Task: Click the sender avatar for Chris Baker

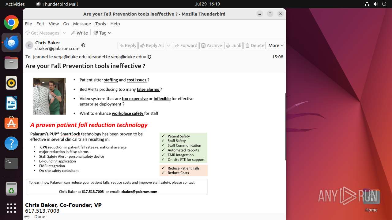Action: (29, 46)
